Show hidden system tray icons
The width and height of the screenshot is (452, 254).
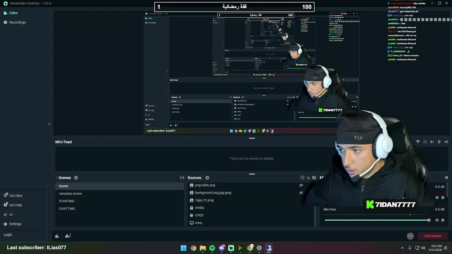[402, 248]
